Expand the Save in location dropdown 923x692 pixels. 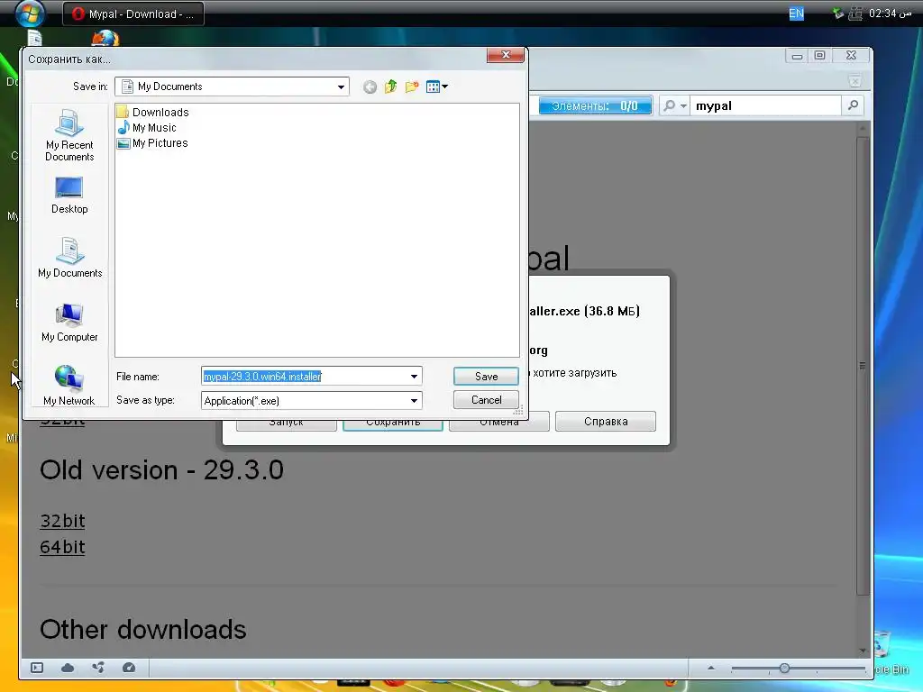tap(341, 87)
